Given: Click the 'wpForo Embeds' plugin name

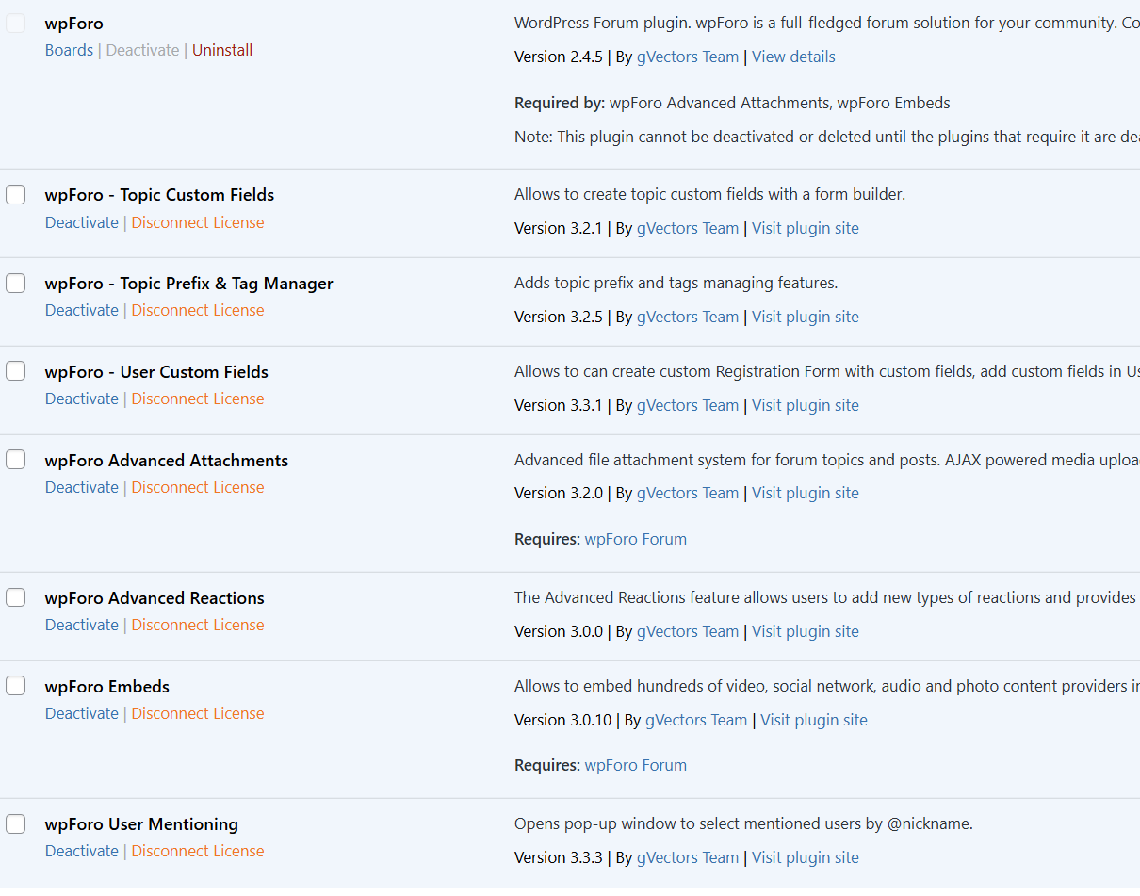Looking at the screenshot, I should tap(107, 687).
